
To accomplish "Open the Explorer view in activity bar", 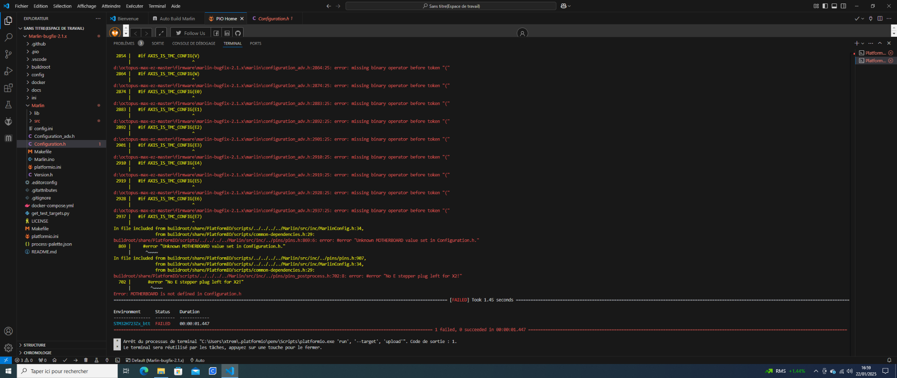I will [8, 21].
